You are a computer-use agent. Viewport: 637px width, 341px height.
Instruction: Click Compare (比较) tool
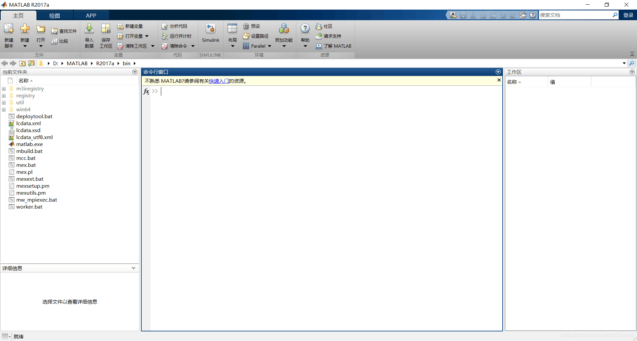pos(60,41)
